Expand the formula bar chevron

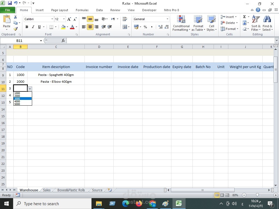277,41
